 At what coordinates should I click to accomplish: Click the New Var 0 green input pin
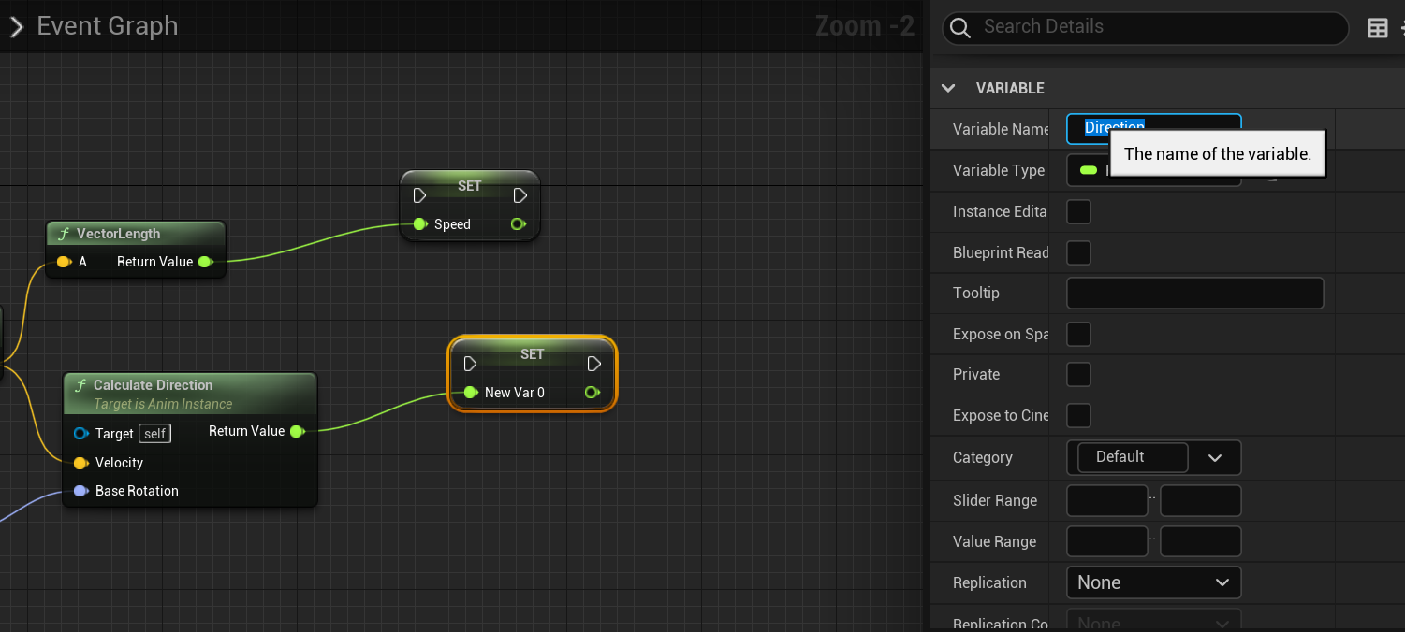point(471,393)
